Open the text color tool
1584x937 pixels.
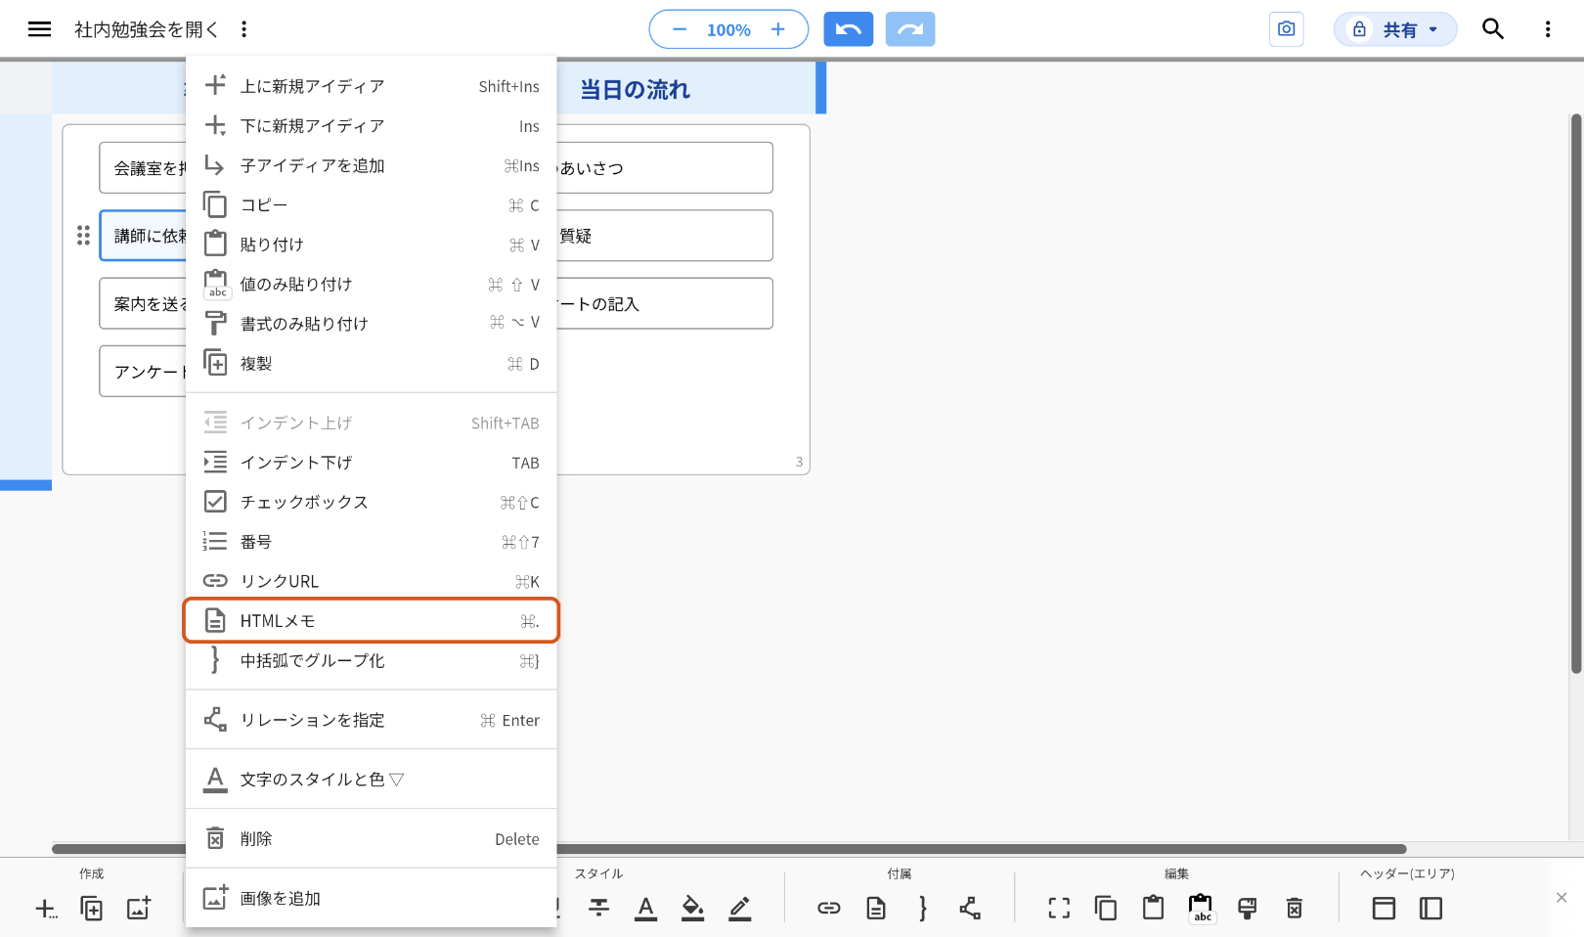click(x=646, y=909)
